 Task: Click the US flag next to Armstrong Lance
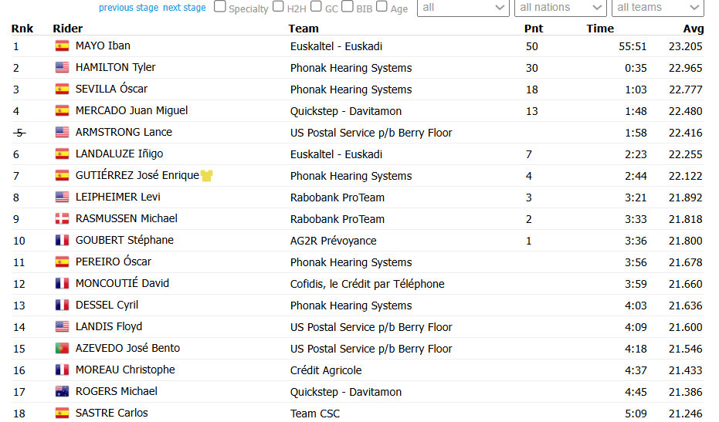click(x=62, y=133)
